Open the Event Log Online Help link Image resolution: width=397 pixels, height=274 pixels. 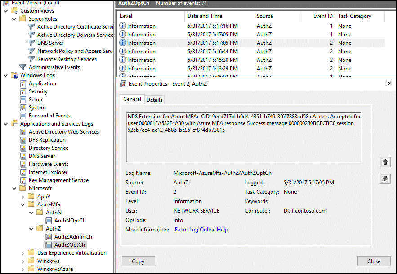point(201,230)
